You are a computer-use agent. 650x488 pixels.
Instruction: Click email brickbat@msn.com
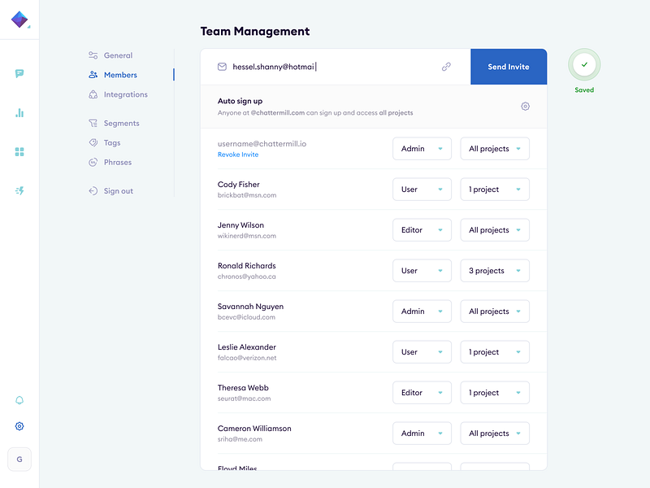point(247,195)
